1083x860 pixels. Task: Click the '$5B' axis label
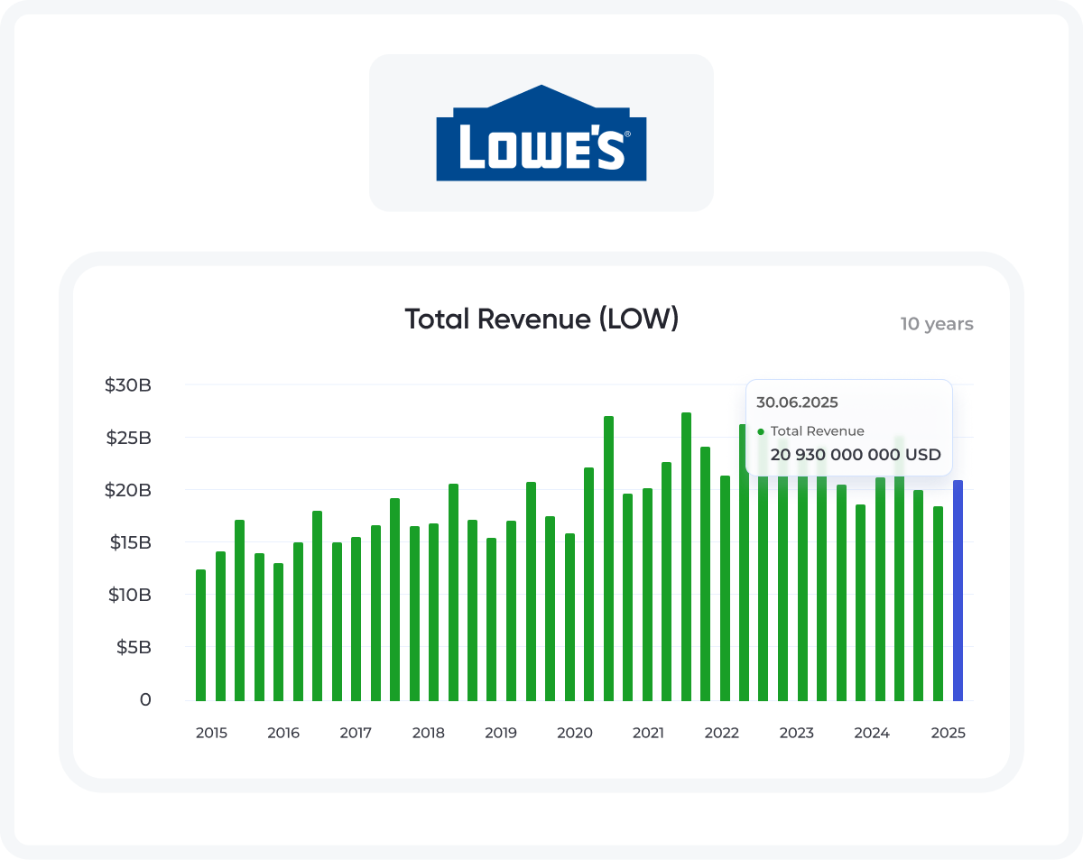coord(133,647)
